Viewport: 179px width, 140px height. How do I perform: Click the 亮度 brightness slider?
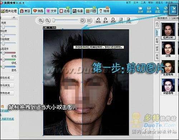pyautogui.click(x=8, y=27)
